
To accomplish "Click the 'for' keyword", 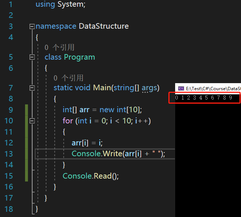I will pos(68,121).
